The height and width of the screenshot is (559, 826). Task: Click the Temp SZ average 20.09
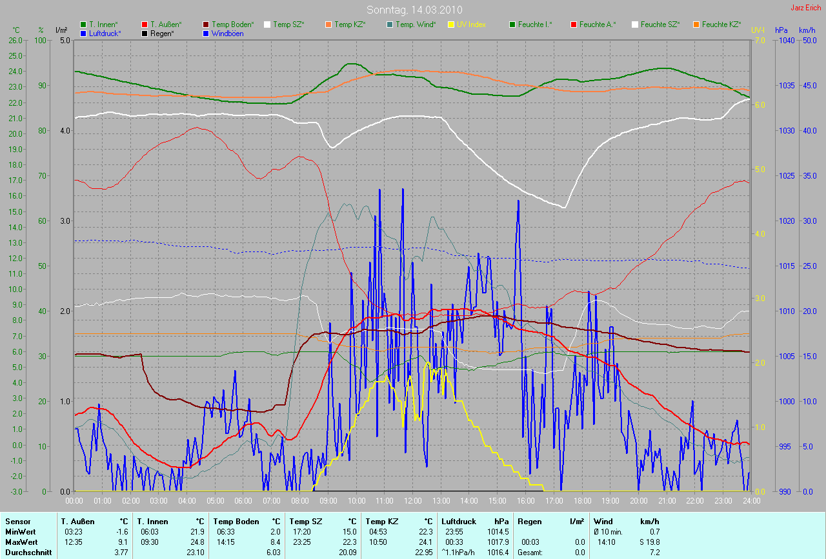coord(348,553)
